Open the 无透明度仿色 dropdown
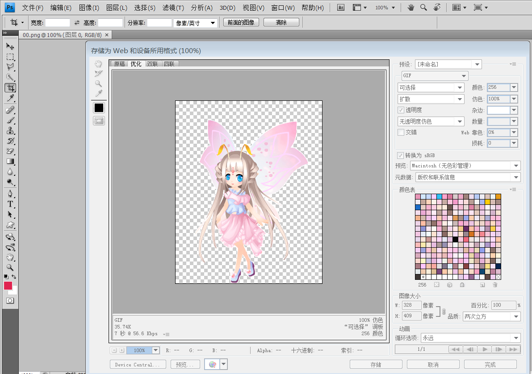 point(431,121)
